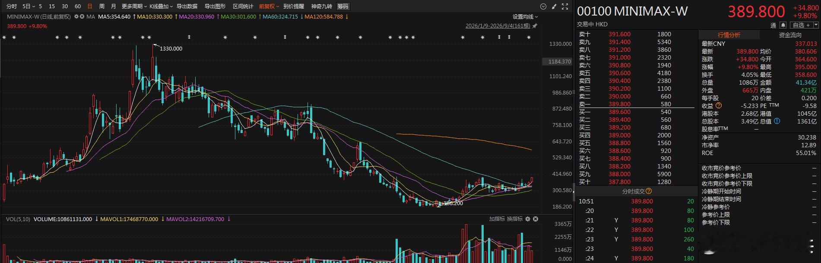
Task: Click 导出数据 to export data
Action: click(x=187, y=6)
